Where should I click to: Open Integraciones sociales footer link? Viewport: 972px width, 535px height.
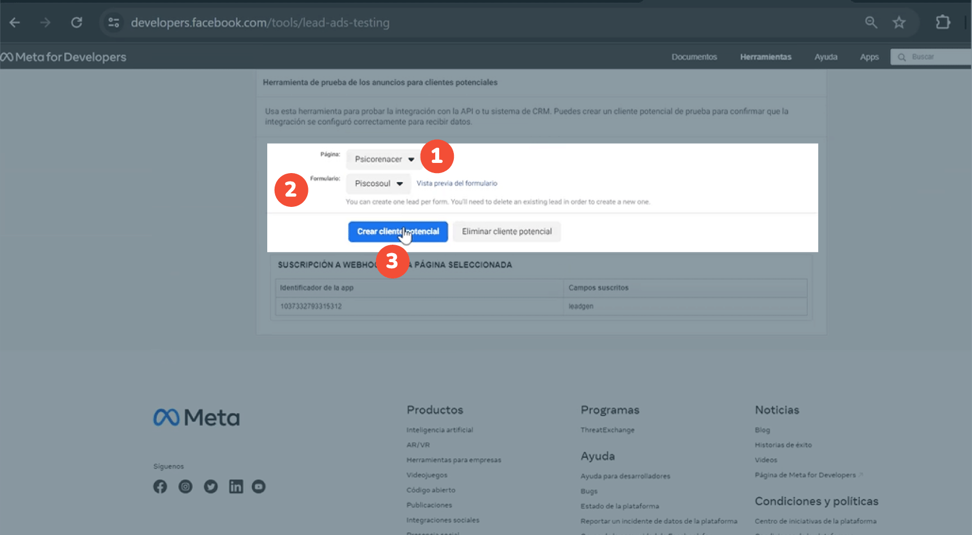443,520
